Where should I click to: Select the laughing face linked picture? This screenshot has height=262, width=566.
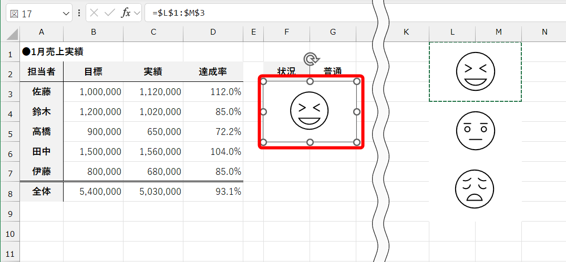click(310, 112)
